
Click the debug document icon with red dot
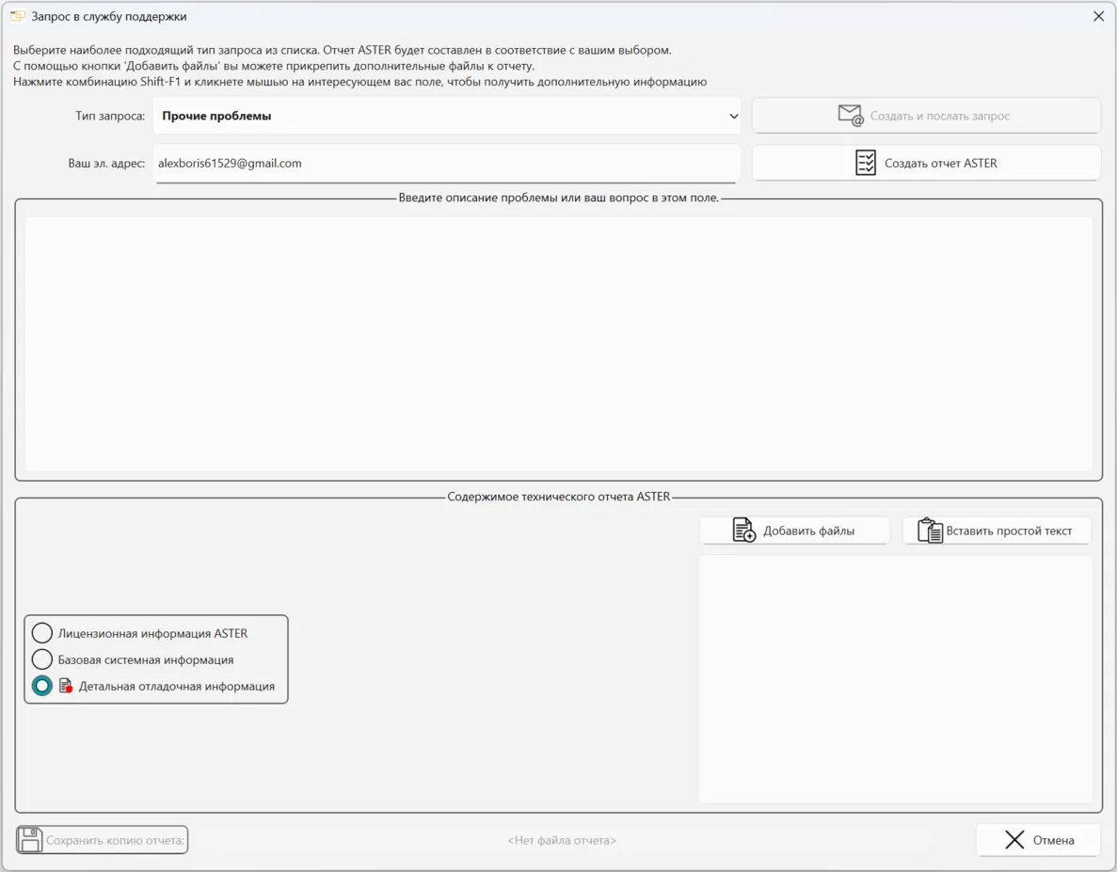[66, 686]
